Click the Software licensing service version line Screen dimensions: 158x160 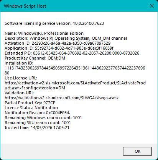tap(54, 23)
